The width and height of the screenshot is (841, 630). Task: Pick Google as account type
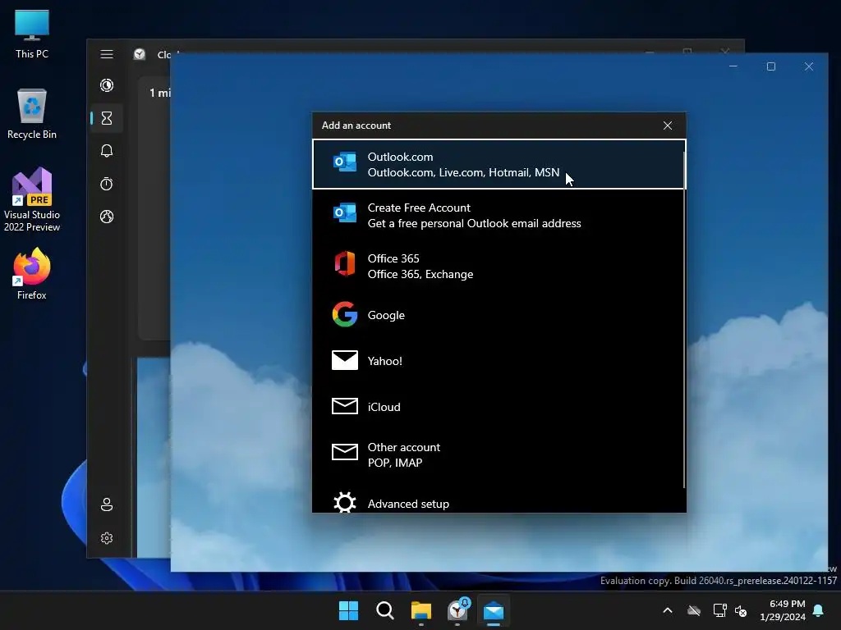499,314
